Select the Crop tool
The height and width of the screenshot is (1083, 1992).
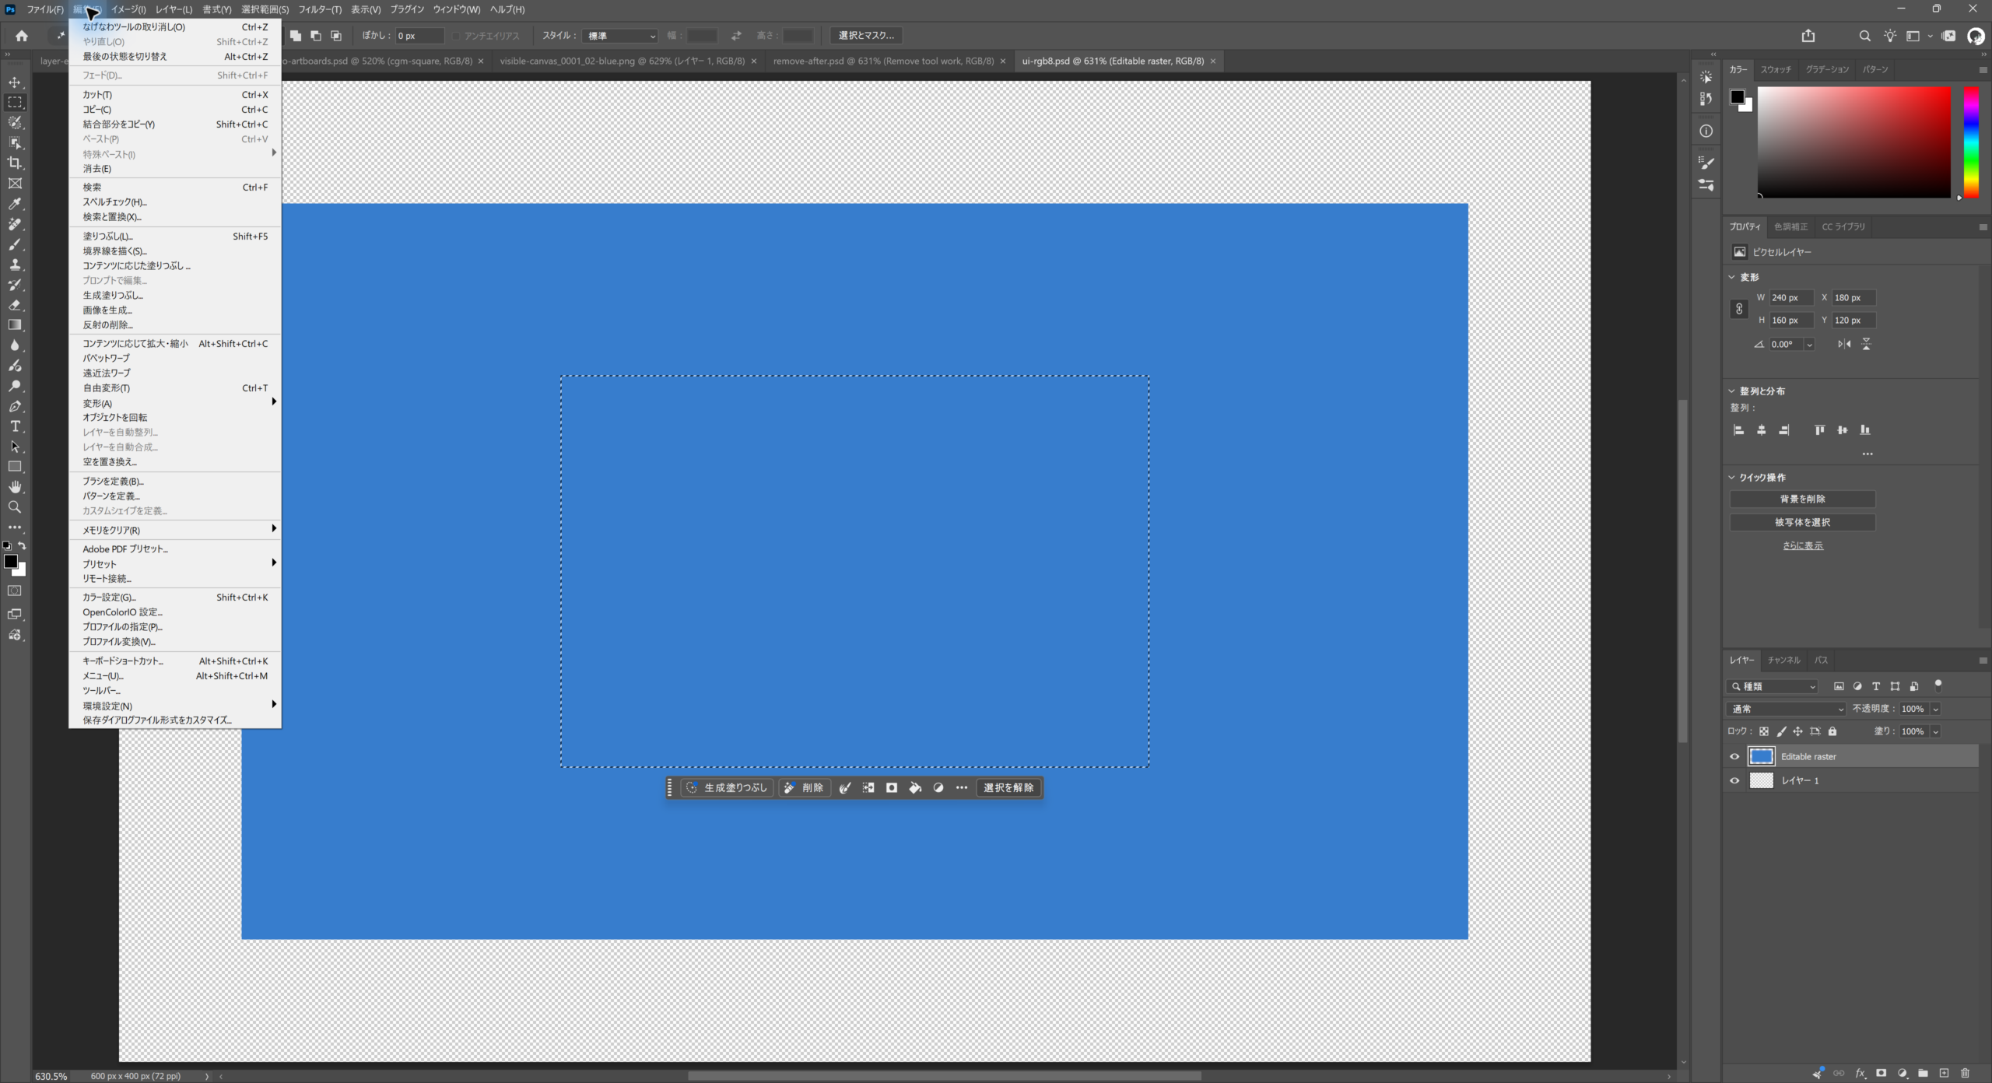(15, 163)
